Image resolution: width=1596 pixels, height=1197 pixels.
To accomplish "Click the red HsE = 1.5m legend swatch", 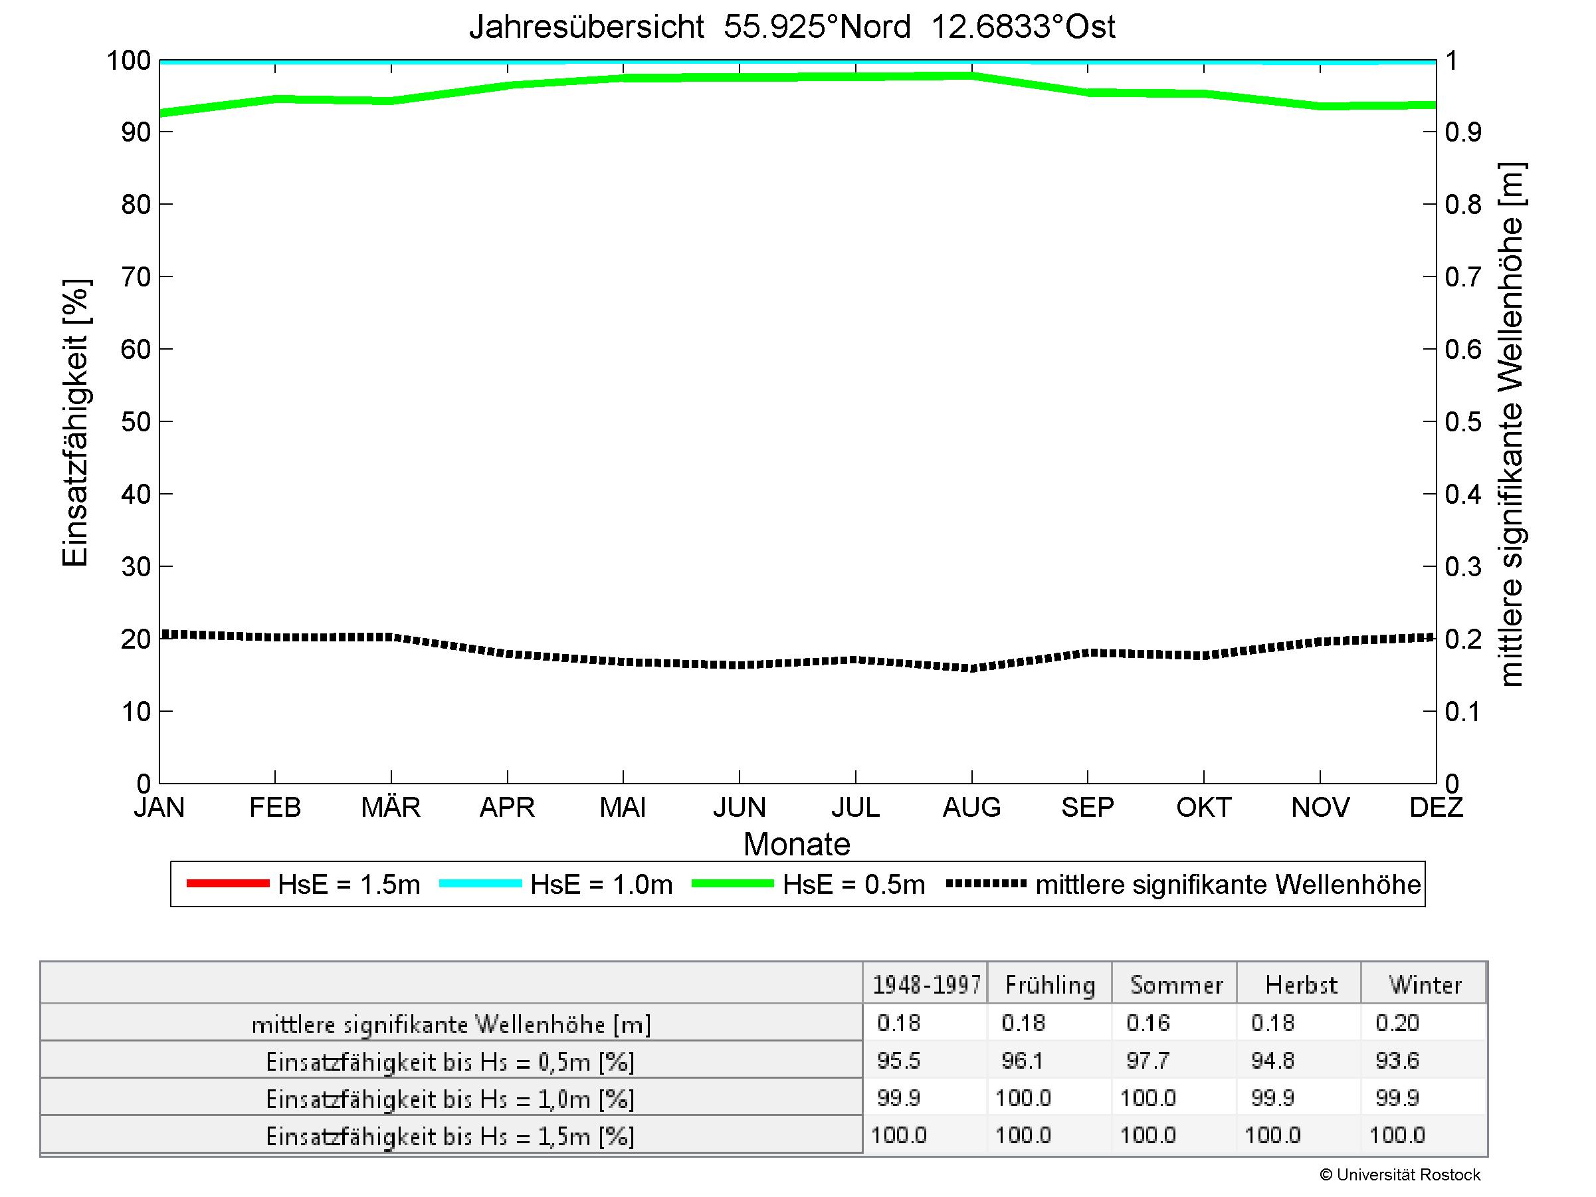I will (227, 884).
